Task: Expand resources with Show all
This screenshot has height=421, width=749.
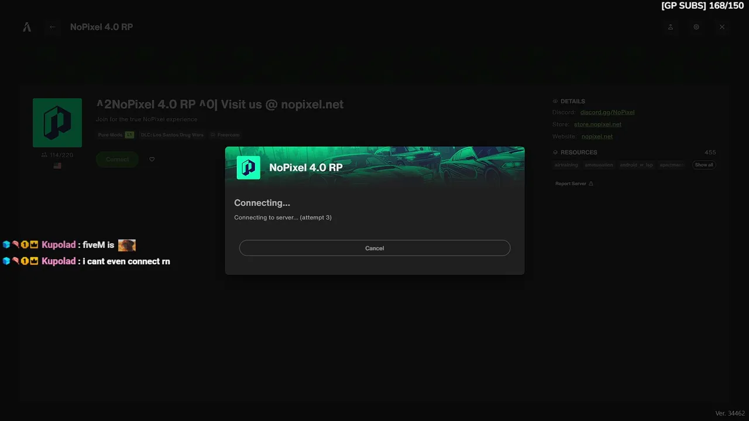Action: (704, 165)
